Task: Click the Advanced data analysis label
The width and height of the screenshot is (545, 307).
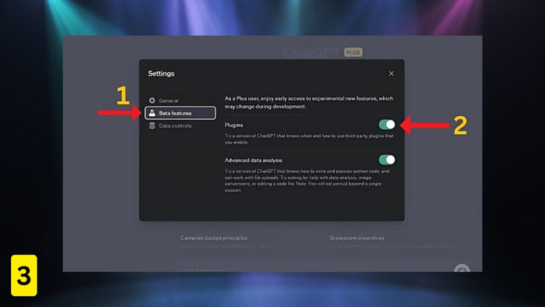Action: tap(253, 161)
